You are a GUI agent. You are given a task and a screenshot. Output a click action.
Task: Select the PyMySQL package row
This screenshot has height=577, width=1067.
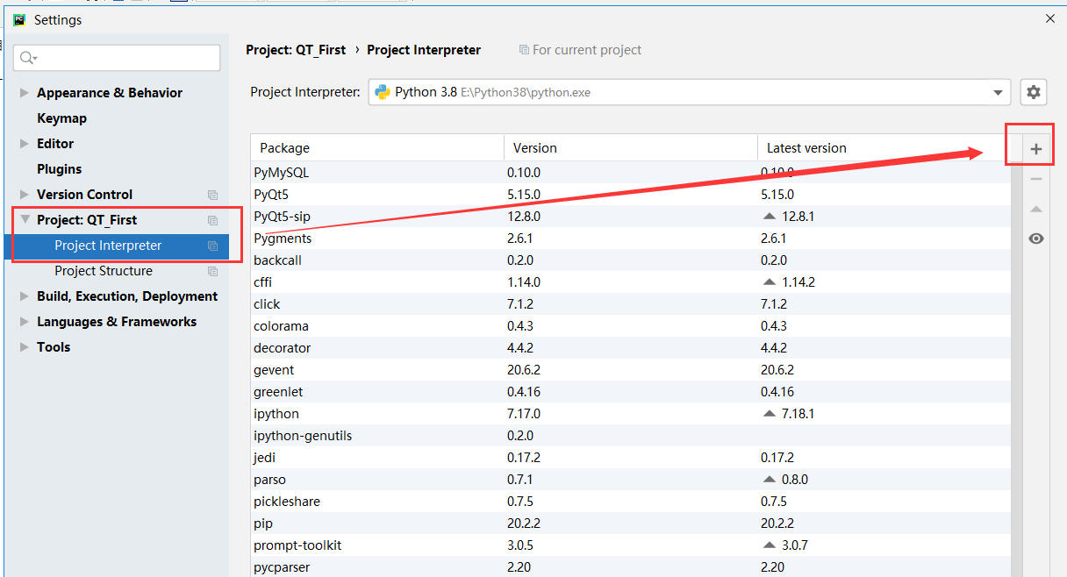630,173
